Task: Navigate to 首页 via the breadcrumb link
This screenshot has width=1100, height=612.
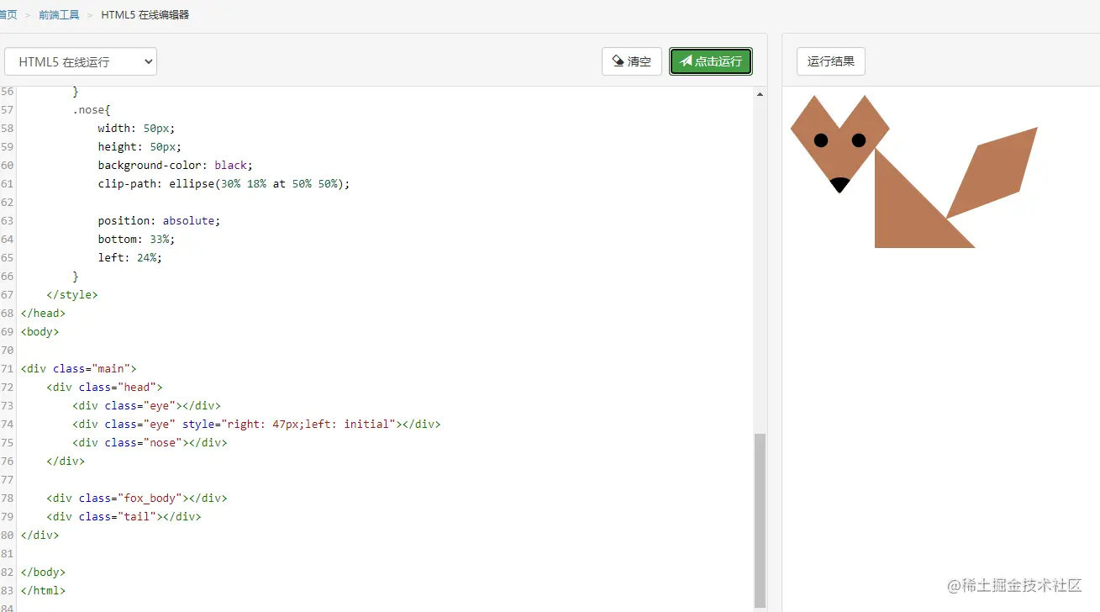Action: 8,14
